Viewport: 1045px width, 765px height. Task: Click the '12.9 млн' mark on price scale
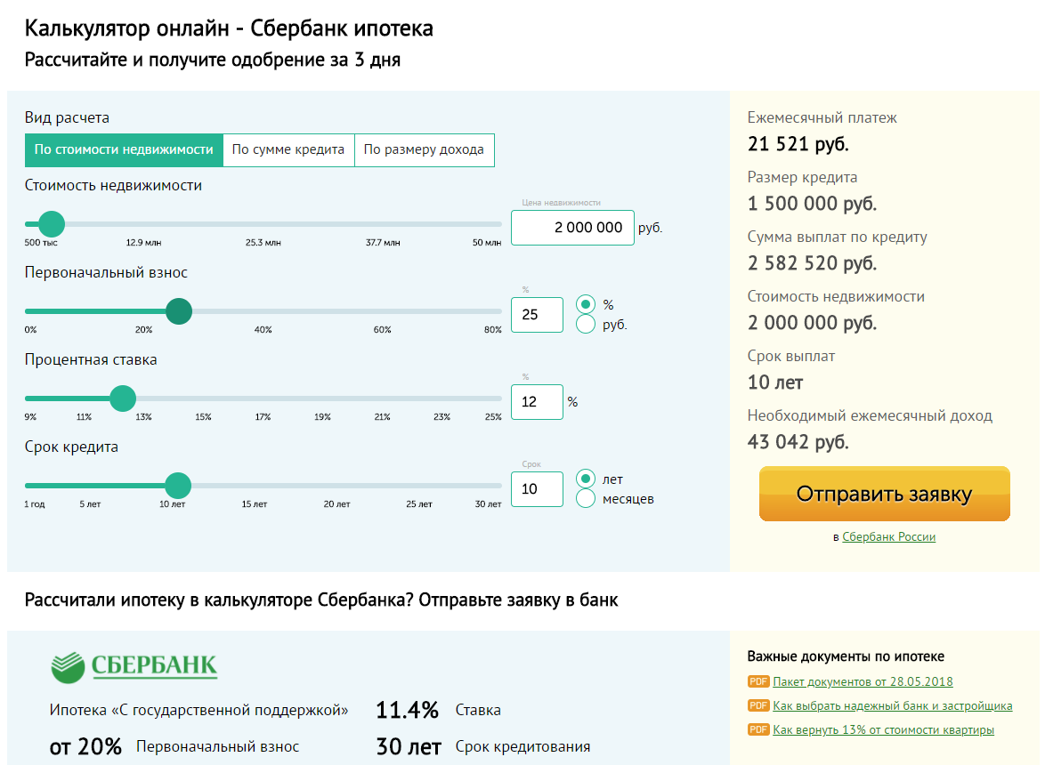[143, 242]
